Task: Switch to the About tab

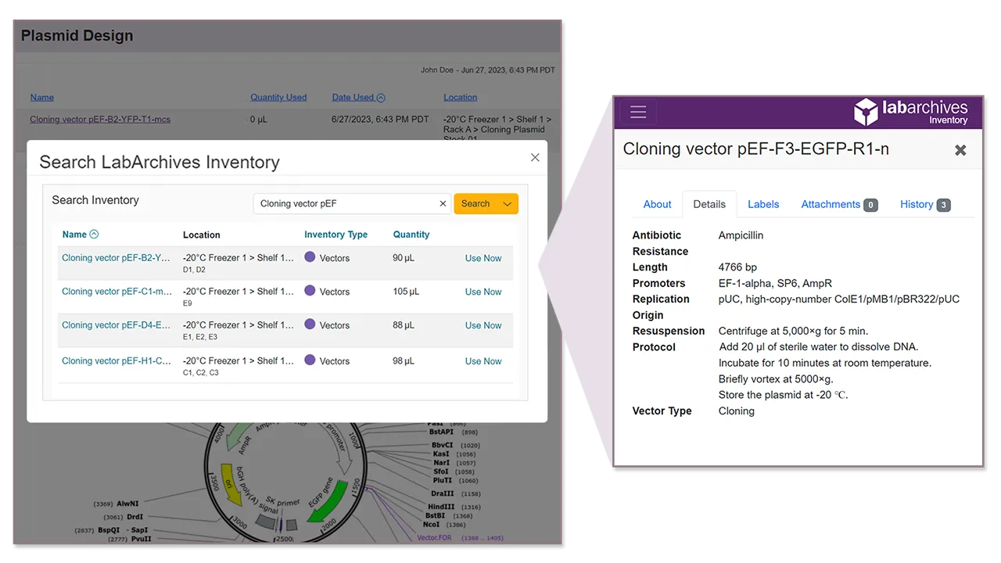Action: 657,204
